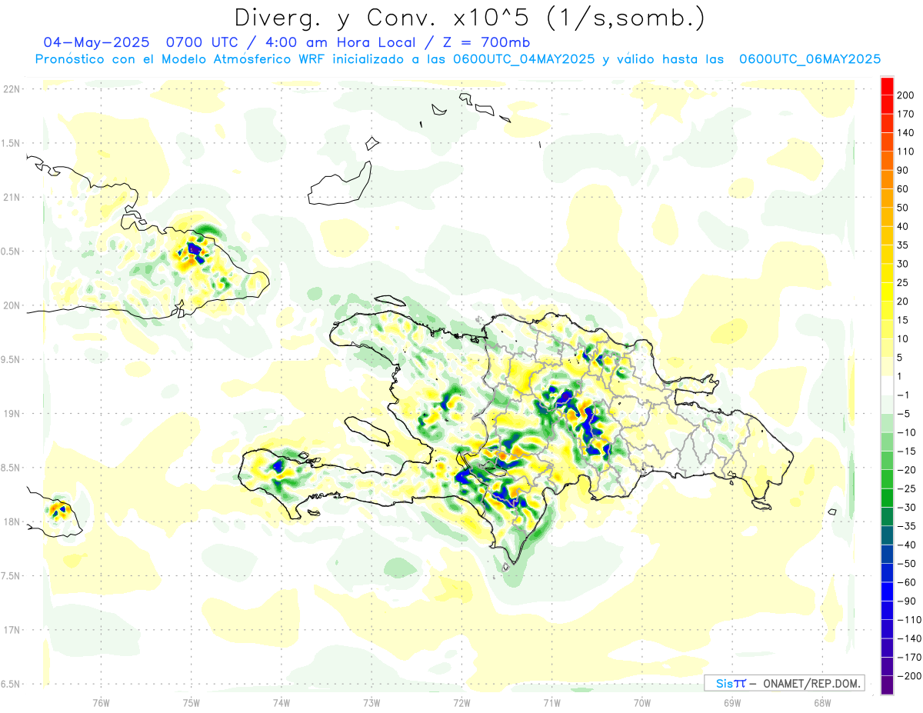Click the '73W' longitude label
923x713 pixels.
(x=372, y=702)
